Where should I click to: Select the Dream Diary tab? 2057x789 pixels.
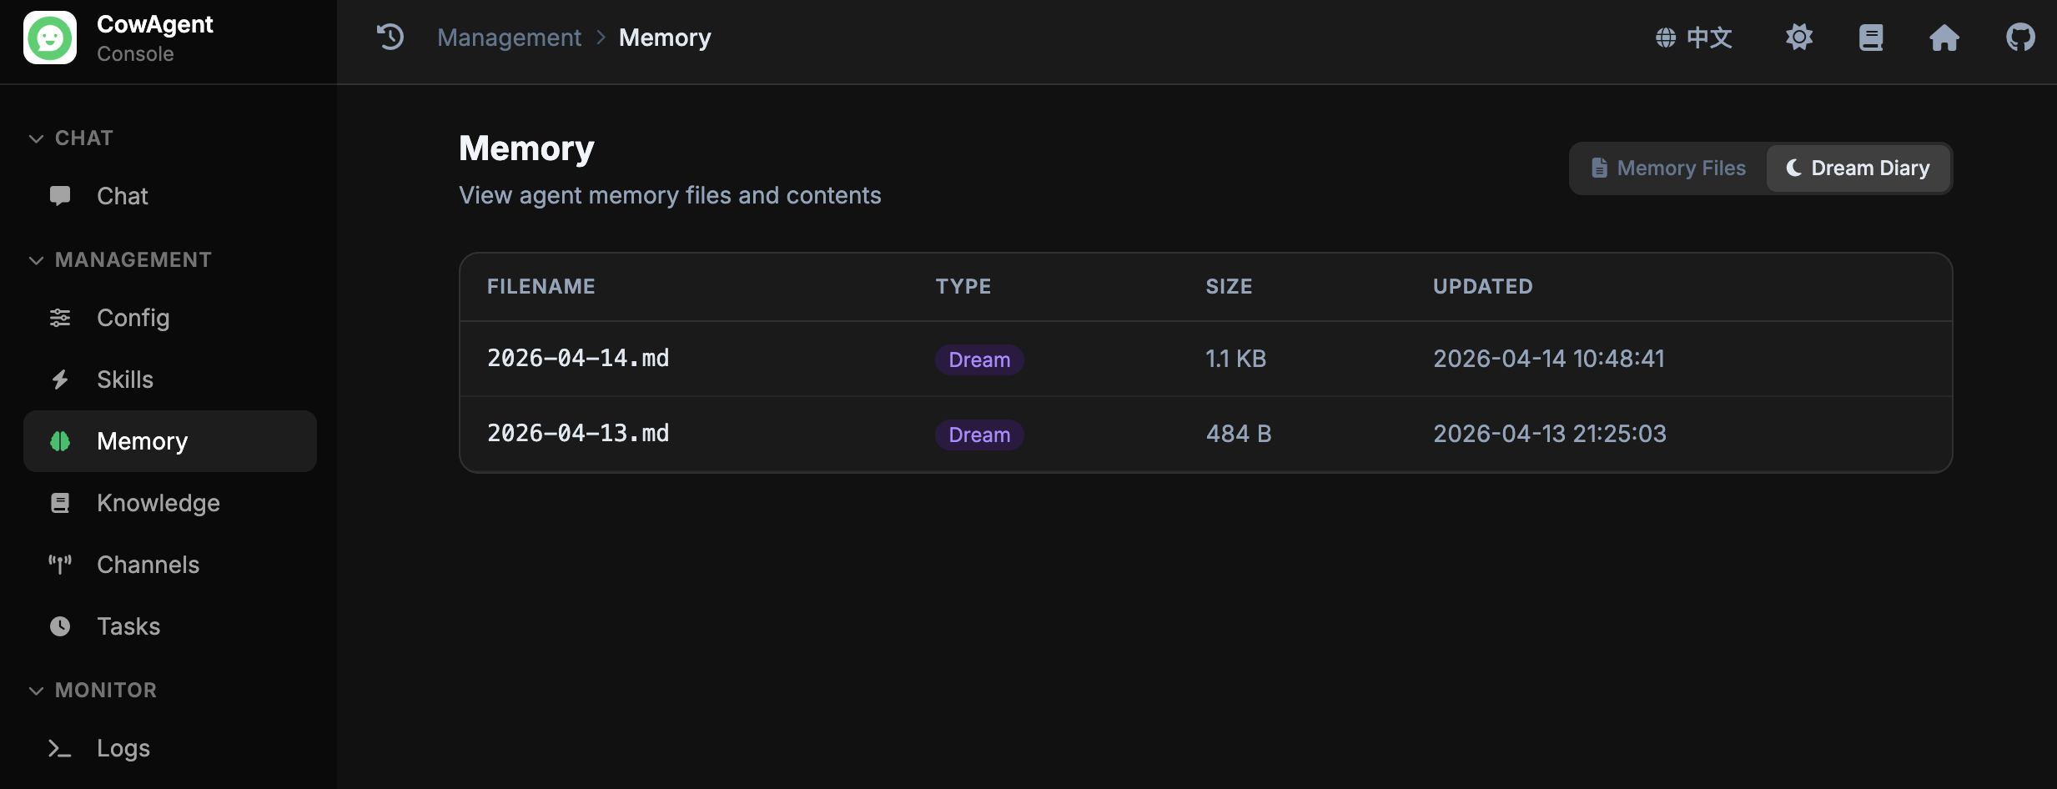[x=1858, y=168]
